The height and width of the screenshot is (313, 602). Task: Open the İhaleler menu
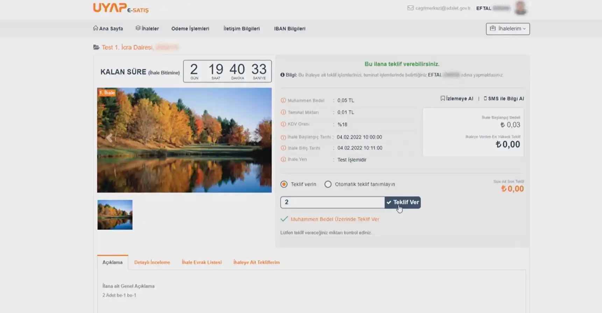coord(147,29)
